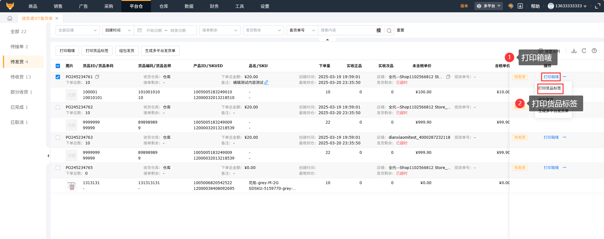
Task: Select the 待收货 status tab
Action: [x=21, y=77]
